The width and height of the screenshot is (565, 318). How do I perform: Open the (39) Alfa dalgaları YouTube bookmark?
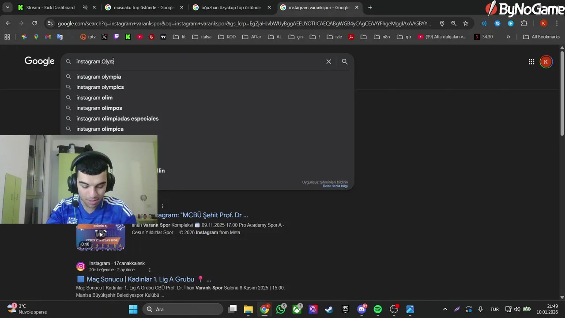pyautogui.click(x=442, y=37)
